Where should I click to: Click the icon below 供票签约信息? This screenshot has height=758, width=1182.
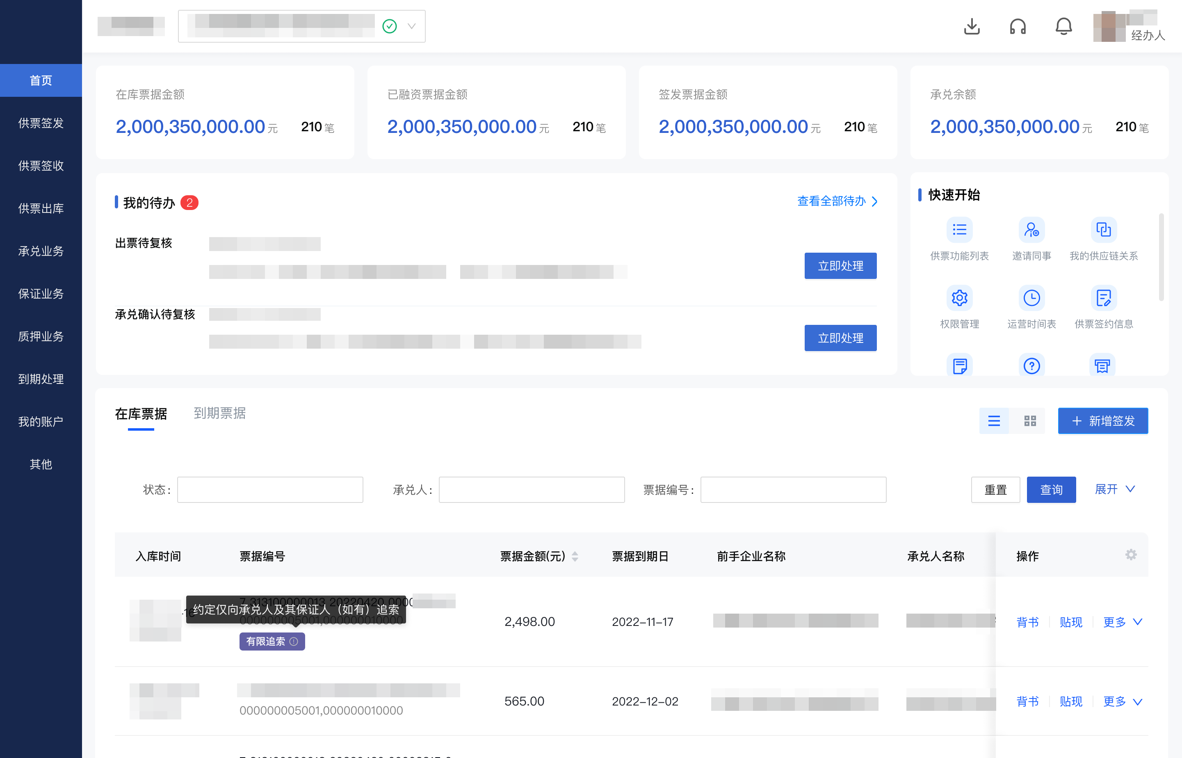coord(1102,365)
